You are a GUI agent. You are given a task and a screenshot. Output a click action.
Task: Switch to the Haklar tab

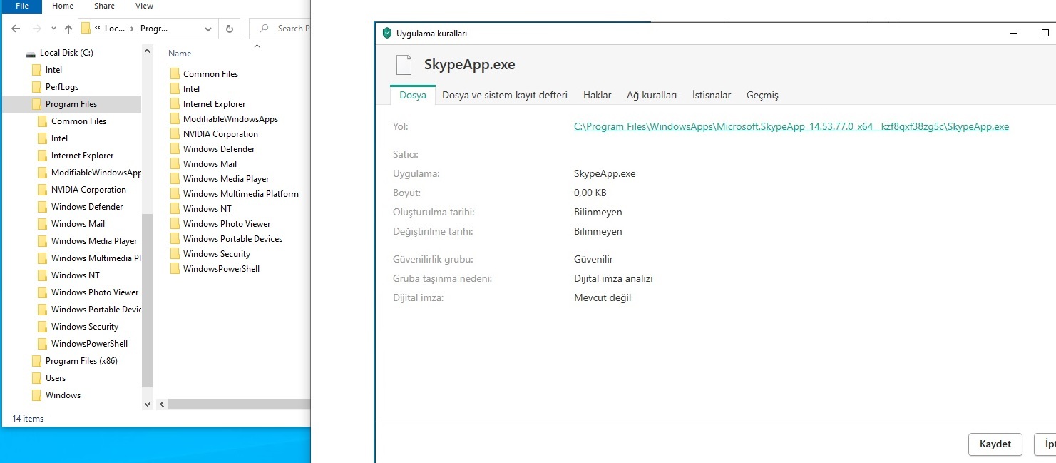597,95
